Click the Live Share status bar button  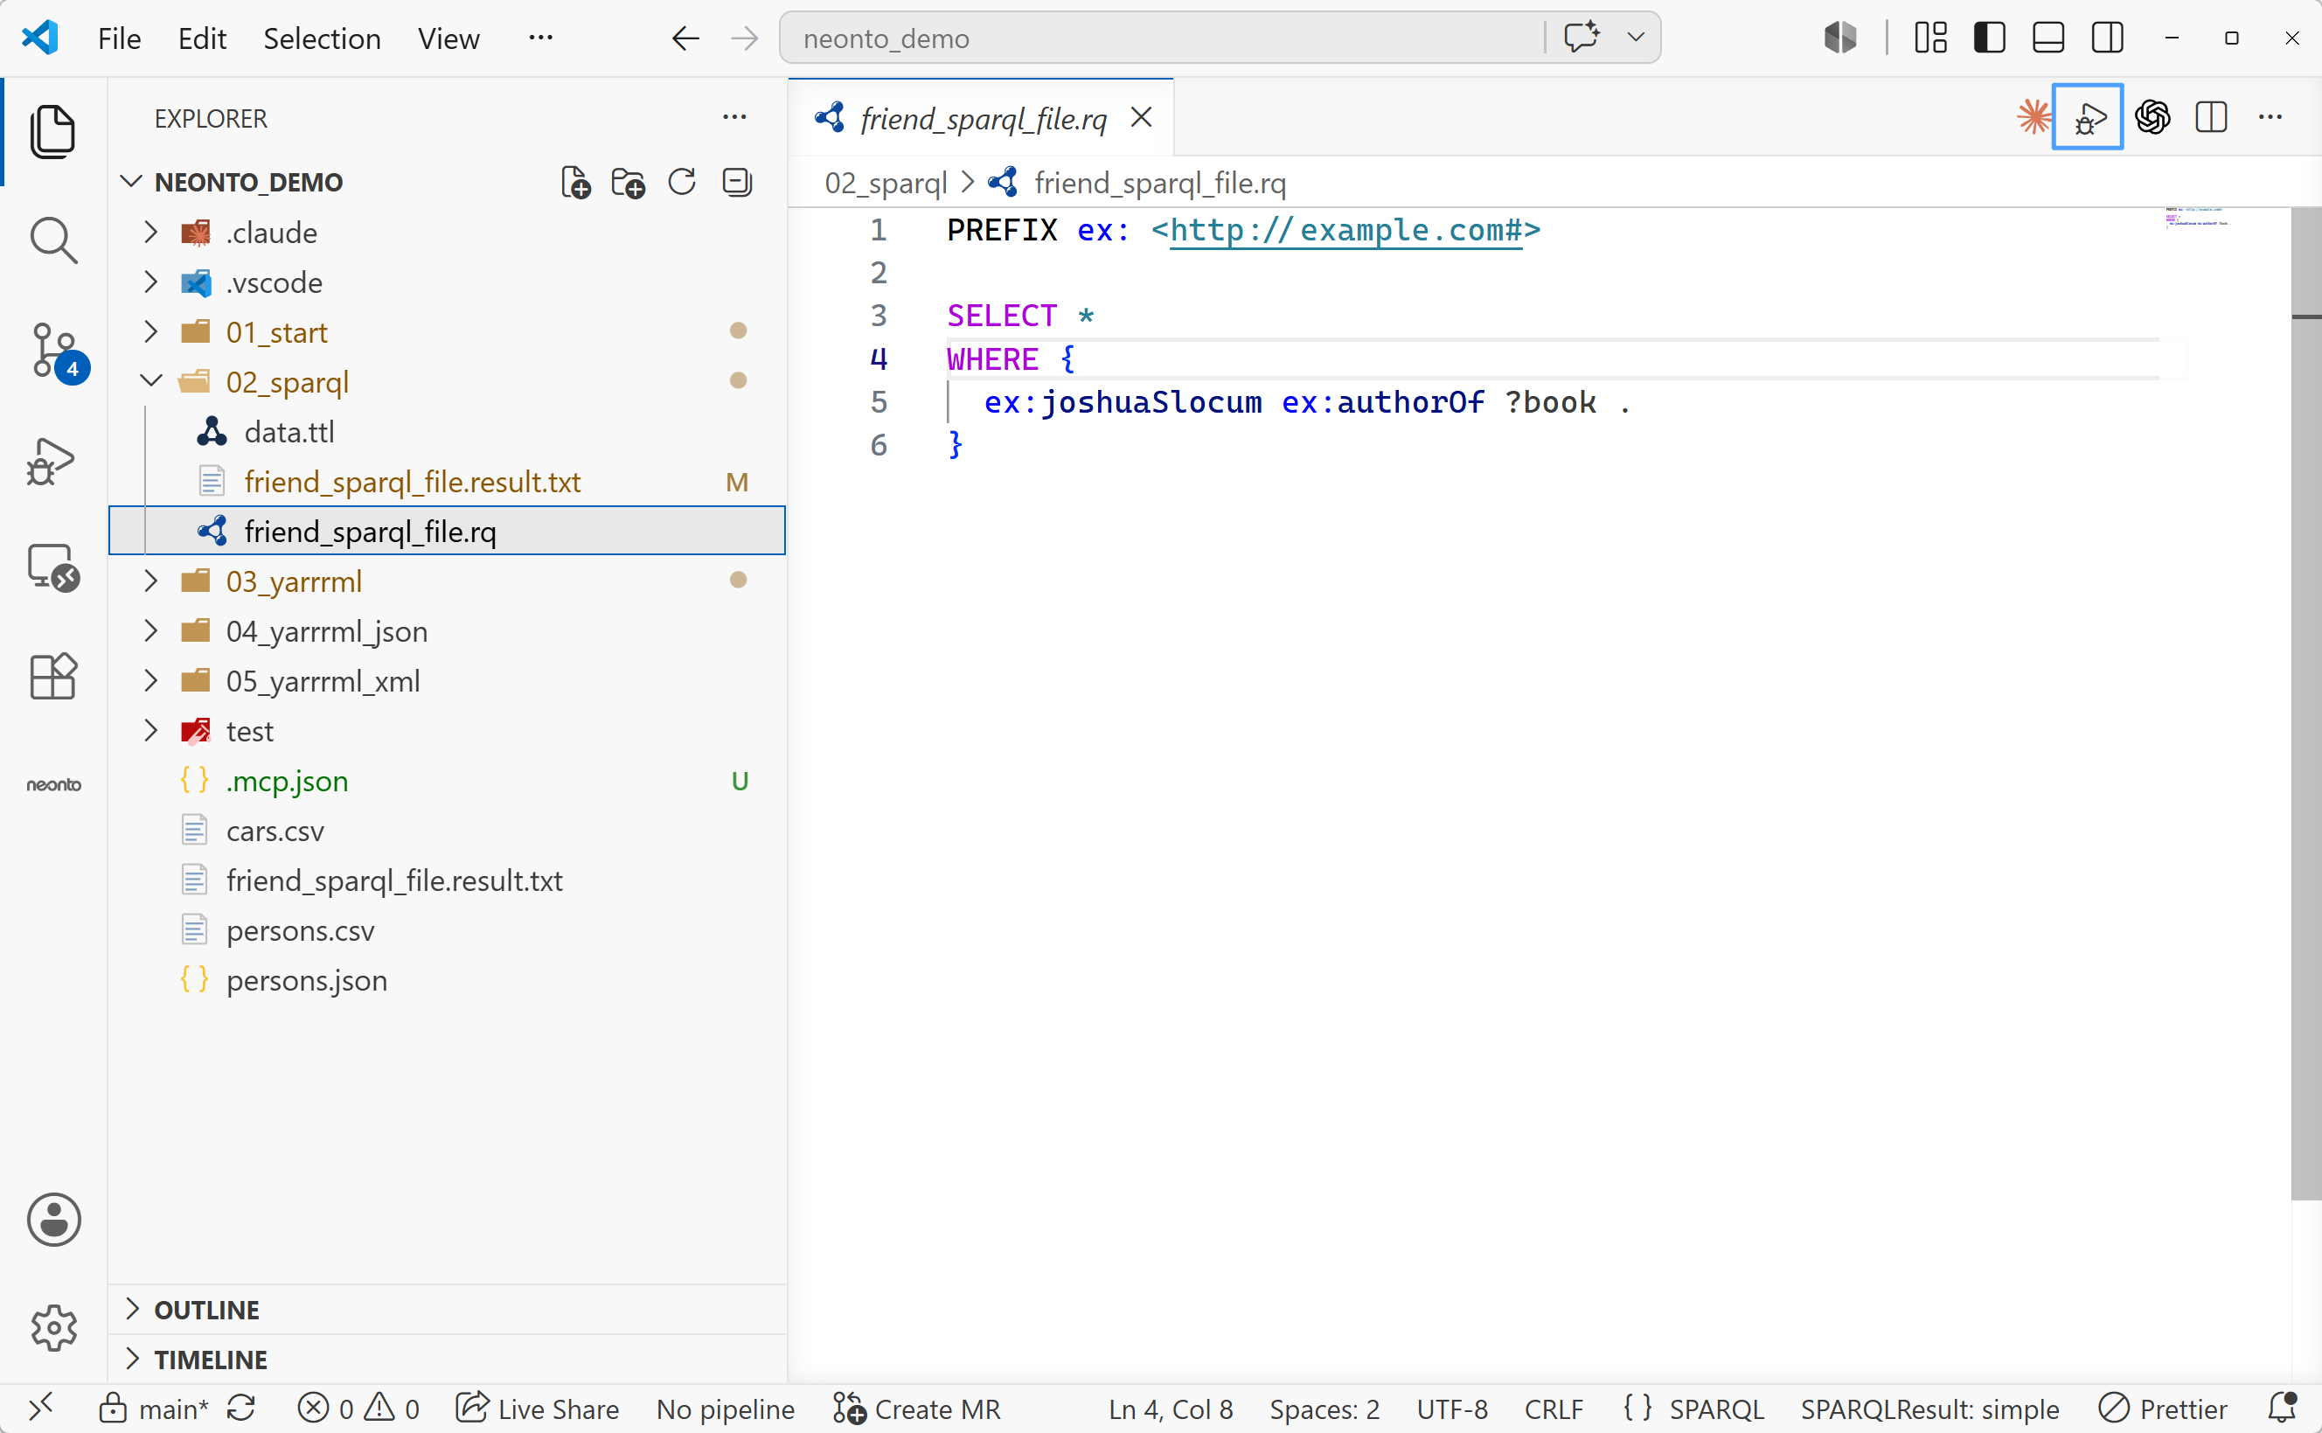(x=537, y=1409)
